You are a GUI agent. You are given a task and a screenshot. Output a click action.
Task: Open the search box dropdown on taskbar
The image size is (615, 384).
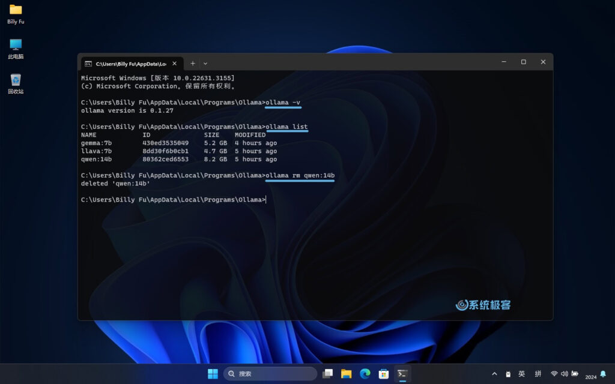270,373
